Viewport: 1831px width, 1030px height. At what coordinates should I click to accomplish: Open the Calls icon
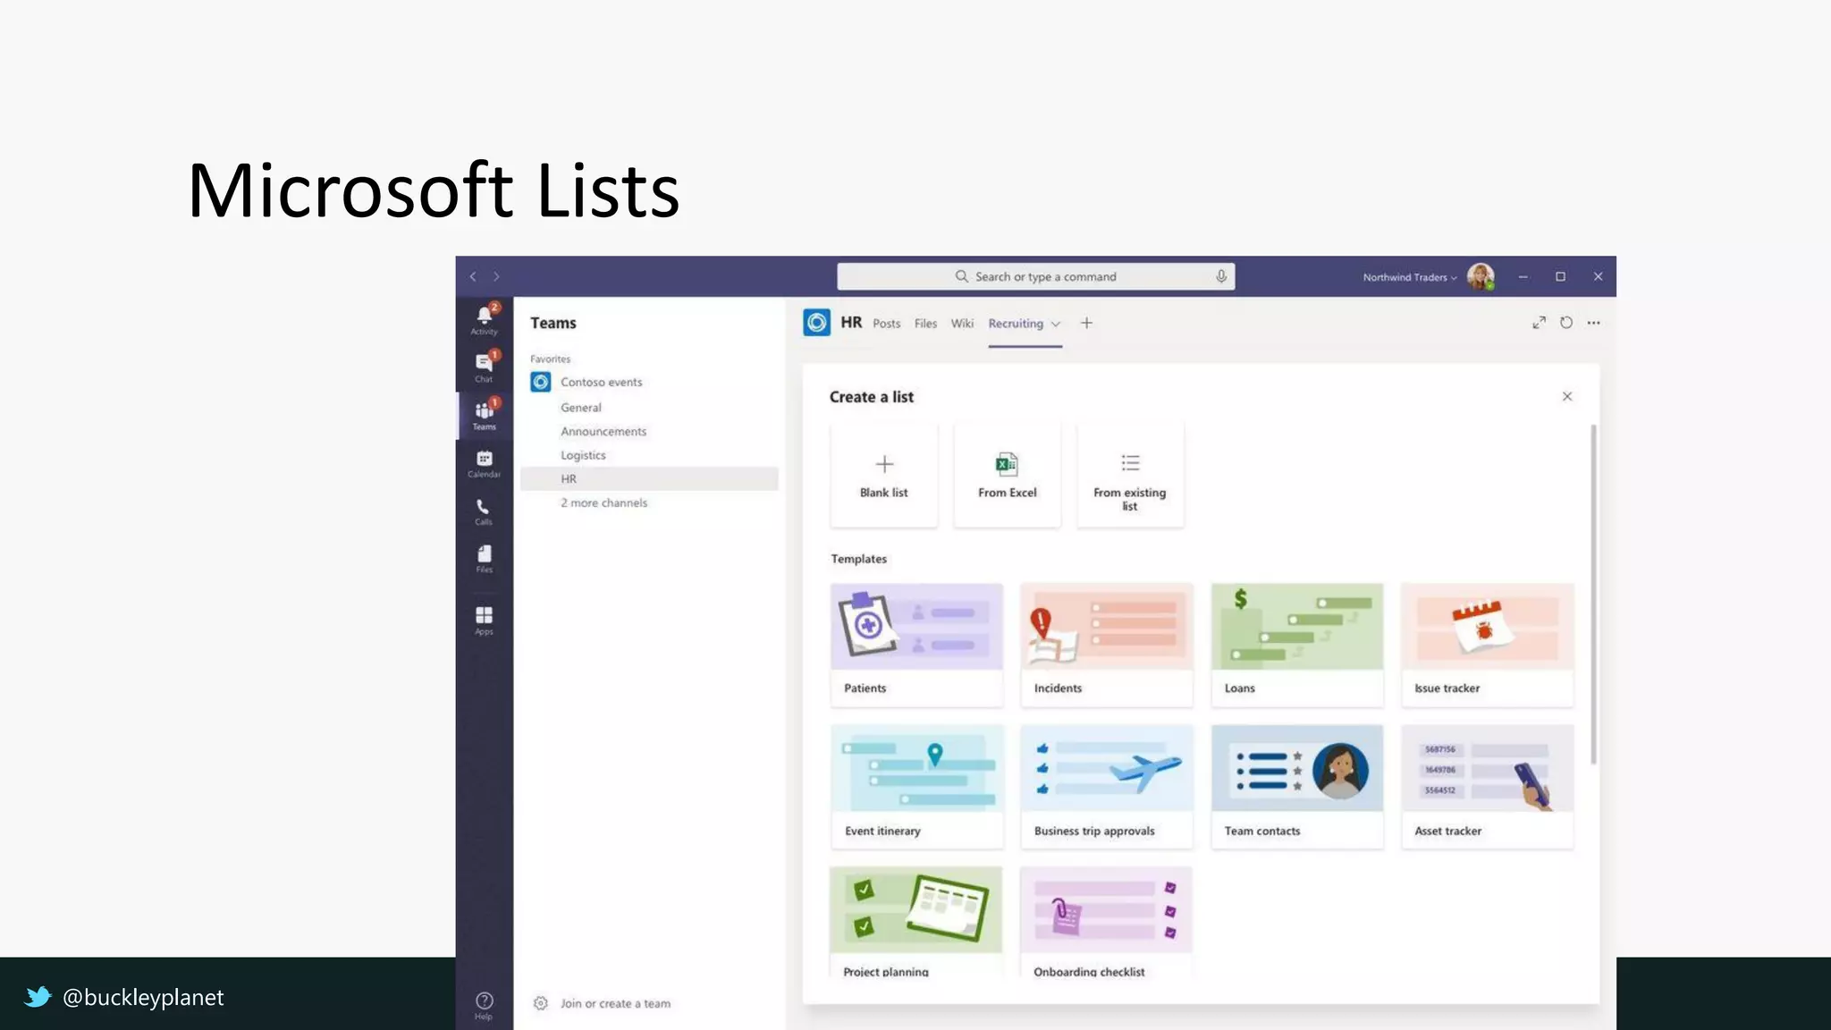click(x=484, y=511)
